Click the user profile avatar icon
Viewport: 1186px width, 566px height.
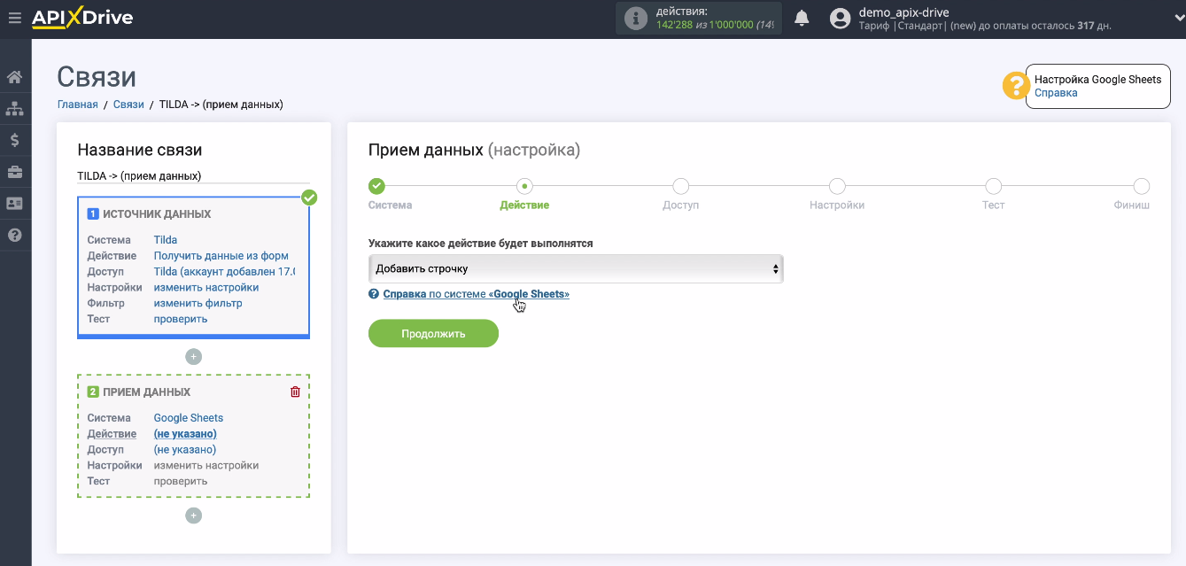(x=841, y=19)
